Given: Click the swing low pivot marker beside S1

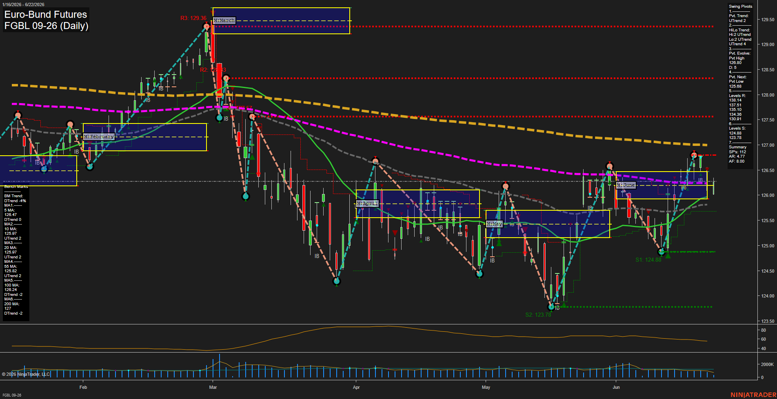Looking at the screenshot, I should (662, 252).
